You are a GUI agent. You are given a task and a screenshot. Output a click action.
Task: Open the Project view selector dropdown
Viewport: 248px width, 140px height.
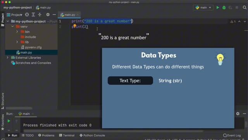(14, 15)
